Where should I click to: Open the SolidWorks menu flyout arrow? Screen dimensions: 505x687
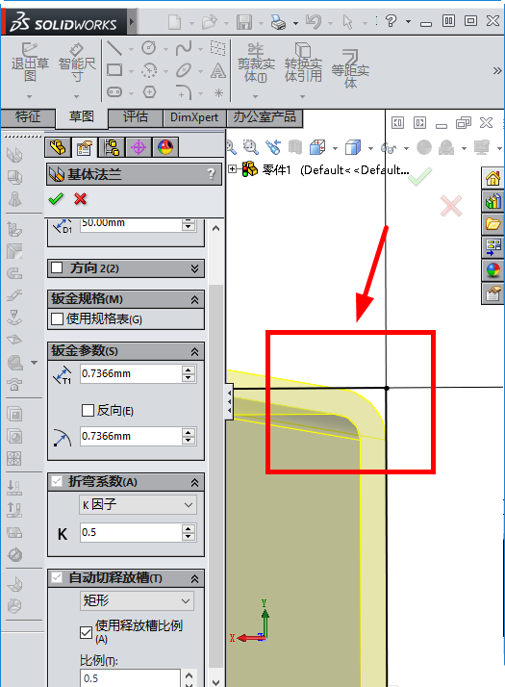point(132,21)
